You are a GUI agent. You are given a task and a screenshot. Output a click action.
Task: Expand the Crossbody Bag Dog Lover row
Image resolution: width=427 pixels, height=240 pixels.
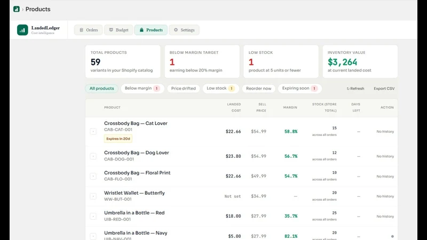(x=93, y=156)
